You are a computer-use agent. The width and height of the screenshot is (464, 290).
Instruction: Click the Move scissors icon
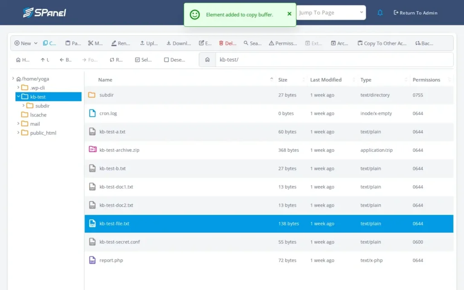pyautogui.click(x=91, y=43)
